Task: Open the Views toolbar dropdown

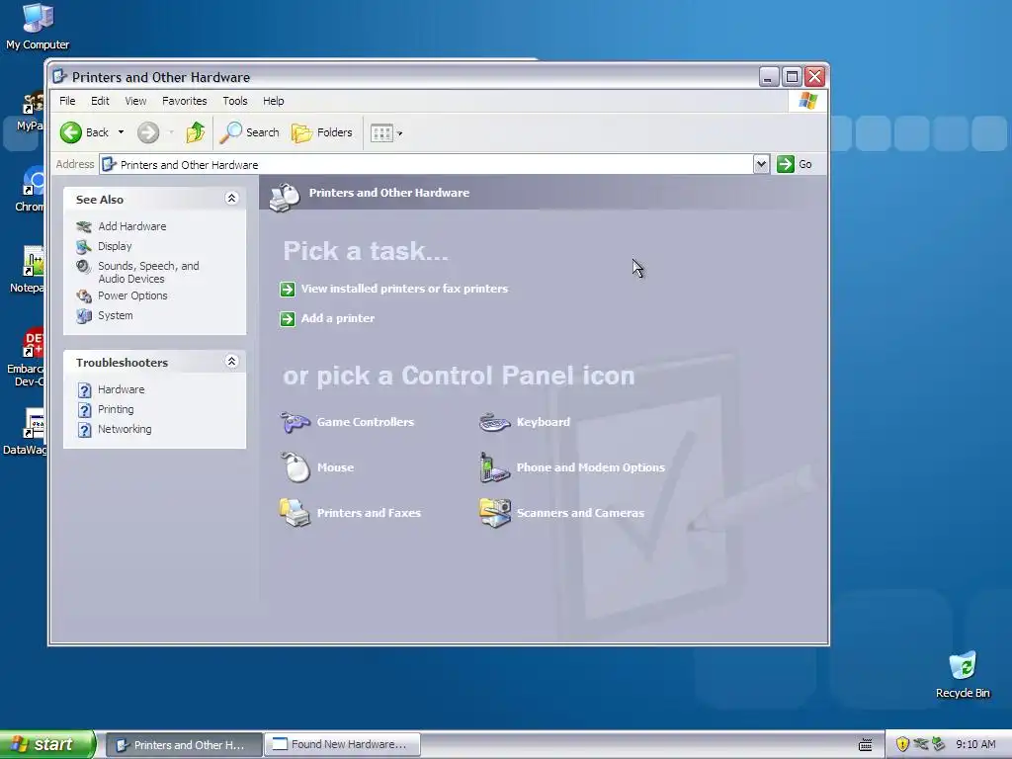Action: click(x=386, y=133)
